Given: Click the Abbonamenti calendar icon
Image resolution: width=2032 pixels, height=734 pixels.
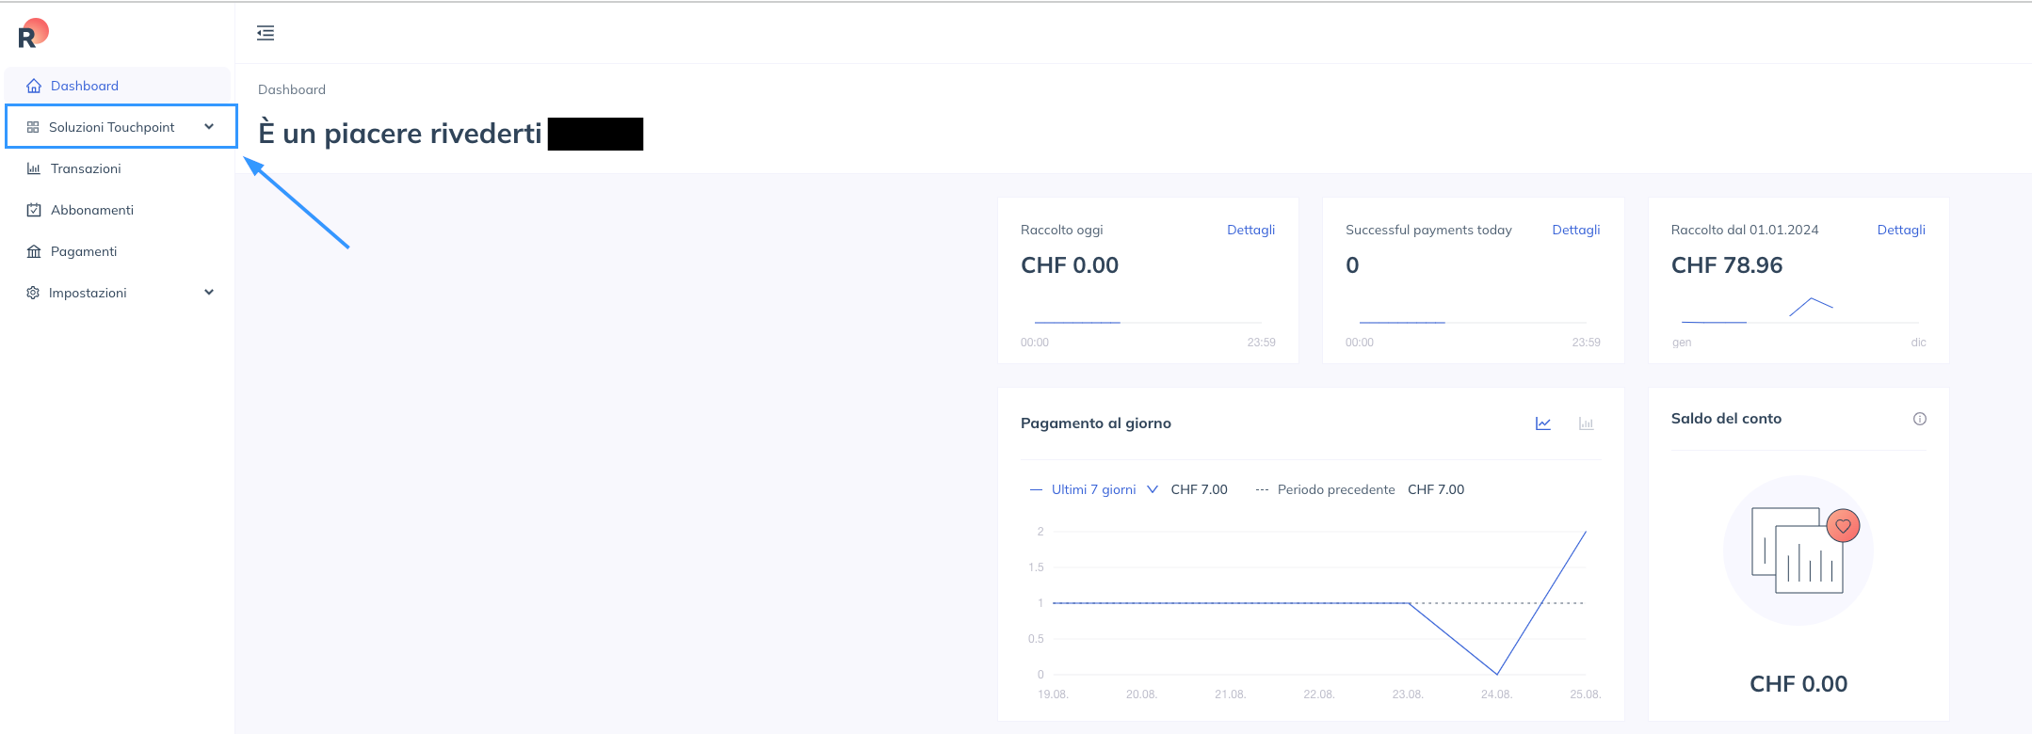Looking at the screenshot, I should (x=34, y=210).
